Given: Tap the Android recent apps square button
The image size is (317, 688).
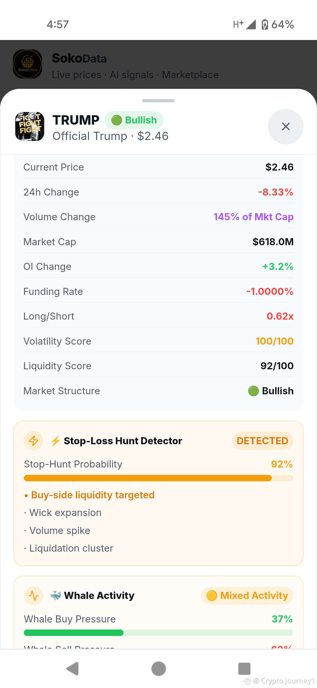Looking at the screenshot, I should click(244, 669).
